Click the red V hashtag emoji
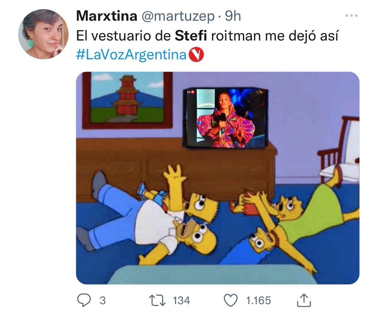Viewport: 378px width, 313px height. tap(196, 55)
